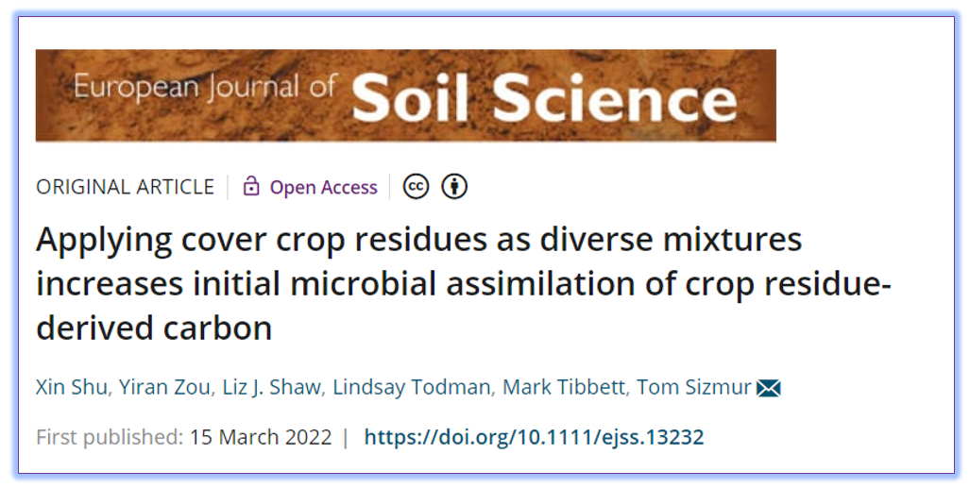This screenshot has width=970, height=488.
Task: Click the Creative Commons CC icon
Action: tap(416, 187)
